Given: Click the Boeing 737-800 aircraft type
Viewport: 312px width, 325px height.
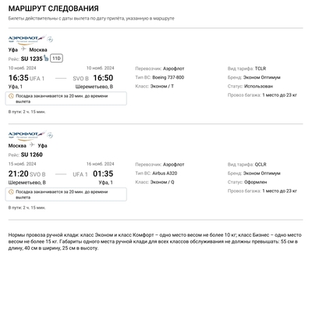Looking at the screenshot, I should tap(168, 77).
